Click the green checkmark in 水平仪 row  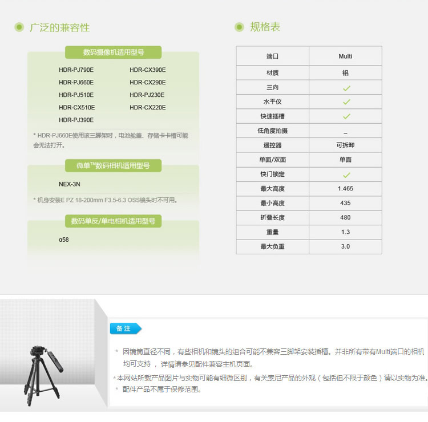point(346,102)
